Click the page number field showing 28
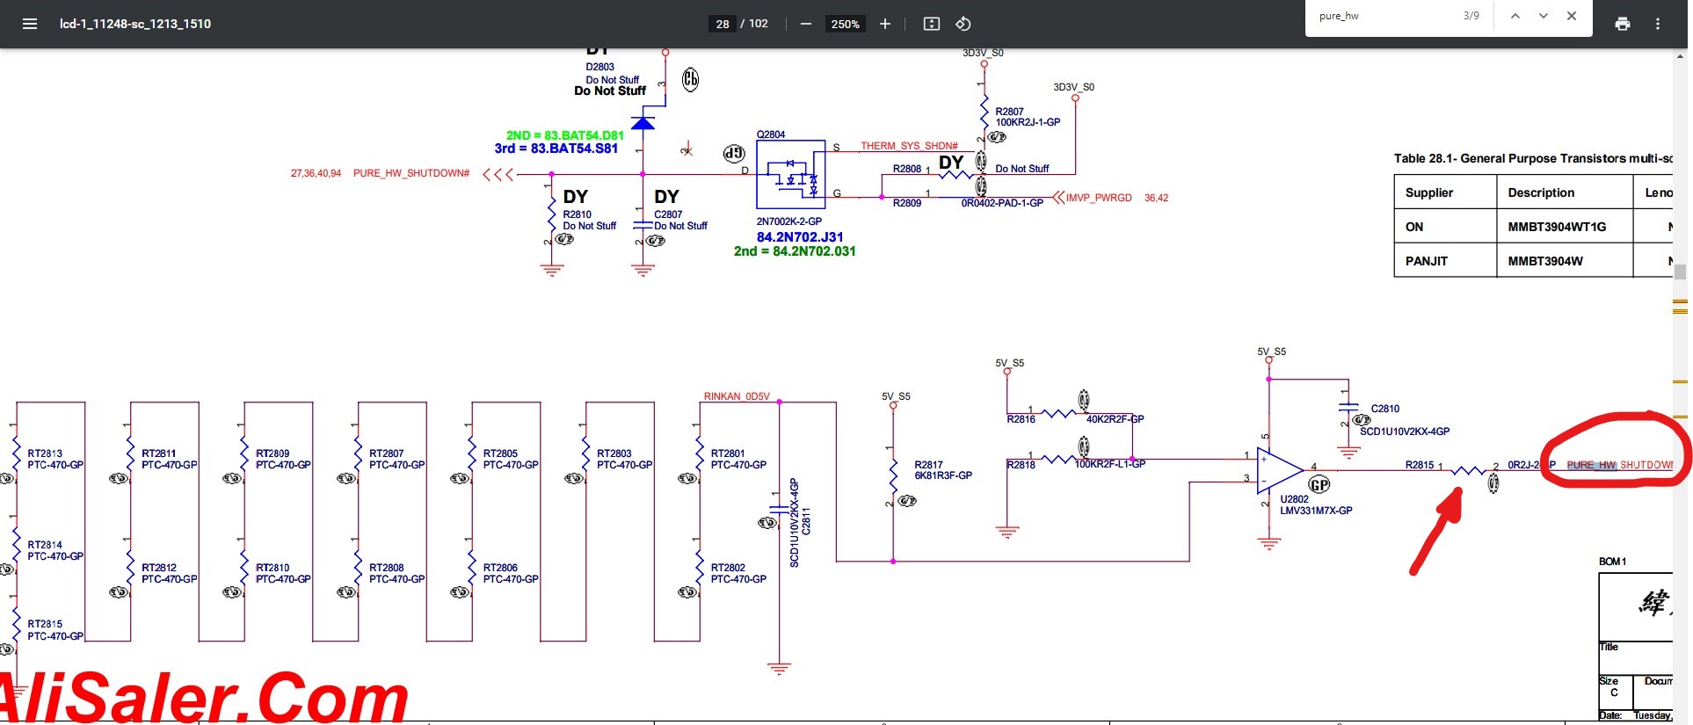The height and width of the screenshot is (725, 1693). 723,24
